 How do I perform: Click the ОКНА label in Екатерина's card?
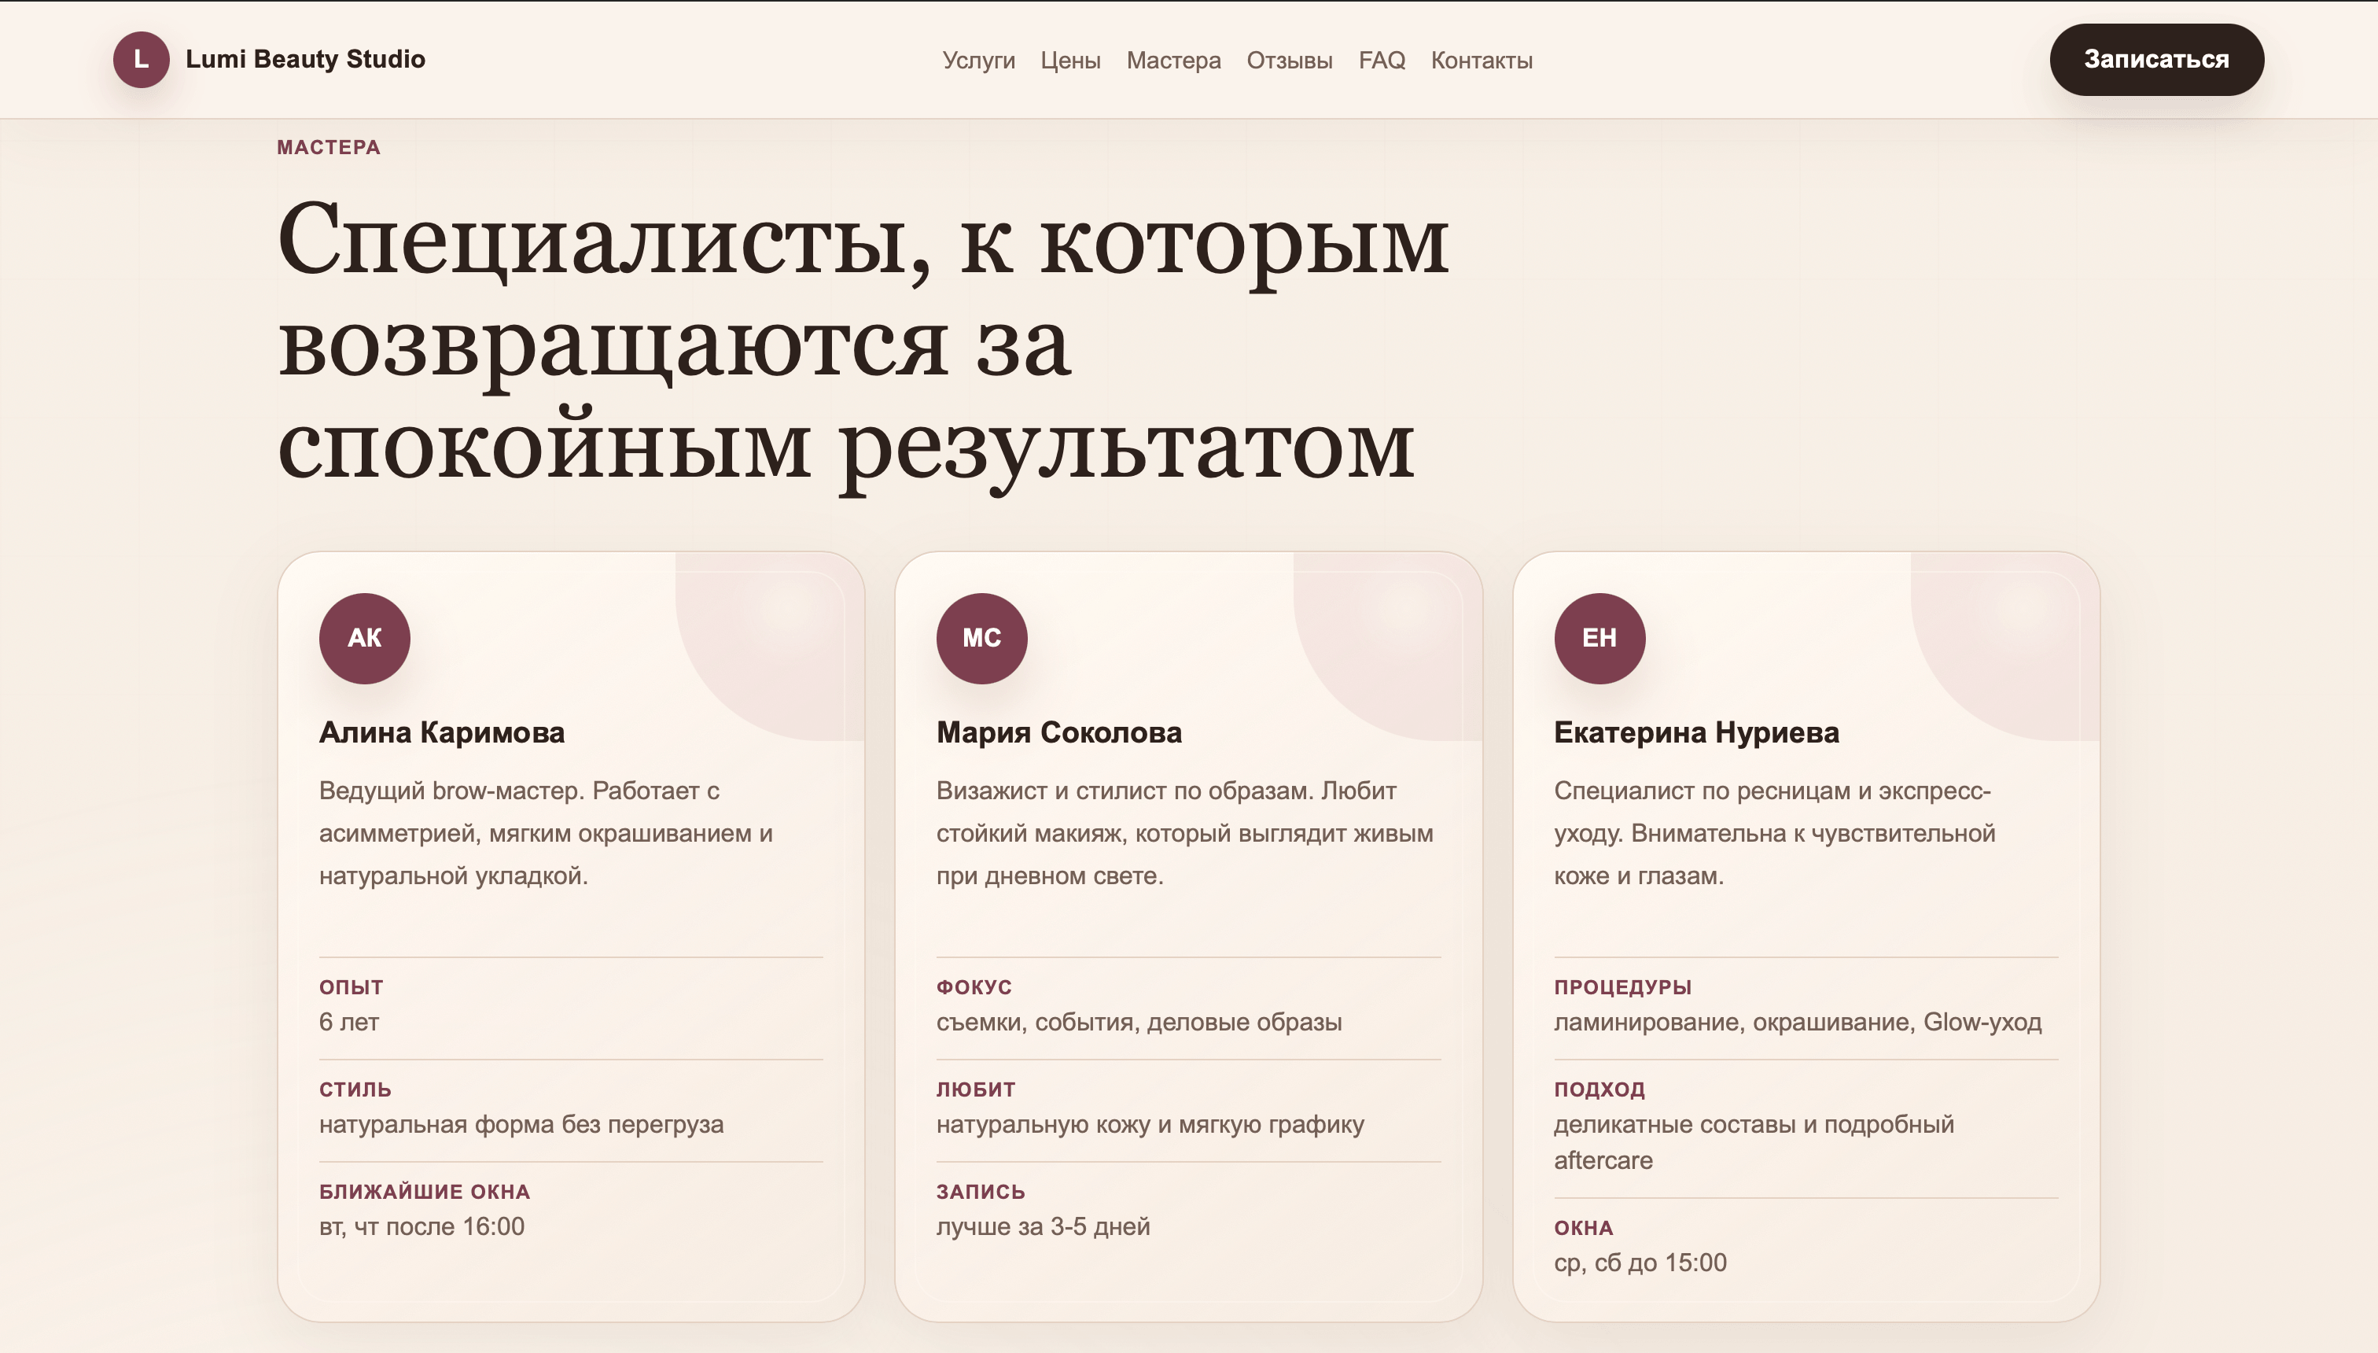[x=1584, y=1228]
